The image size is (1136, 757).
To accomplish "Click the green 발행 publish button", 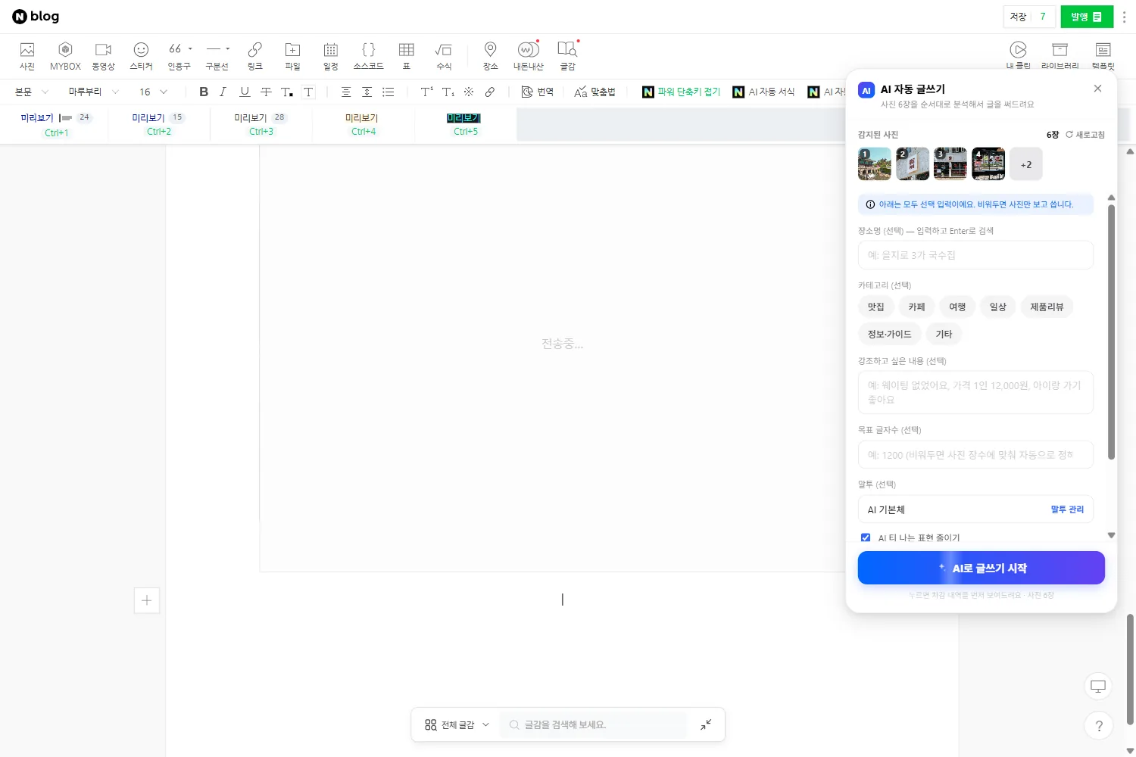I will [1087, 17].
